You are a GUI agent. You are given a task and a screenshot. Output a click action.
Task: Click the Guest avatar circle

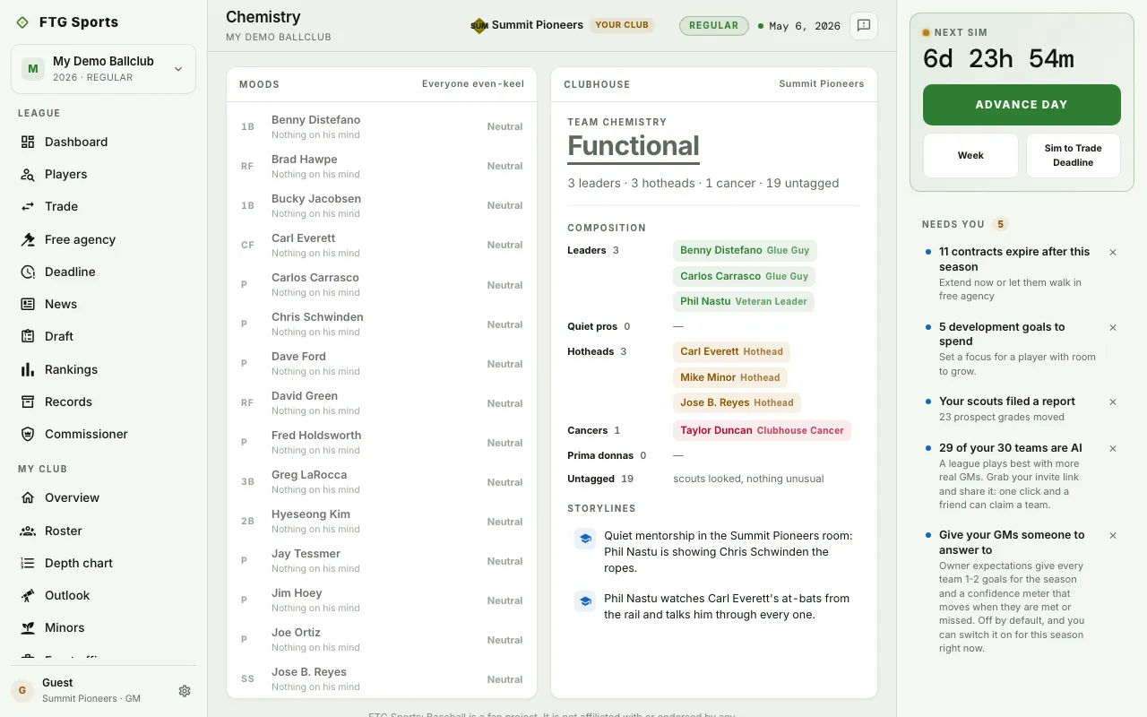coord(22,690)
